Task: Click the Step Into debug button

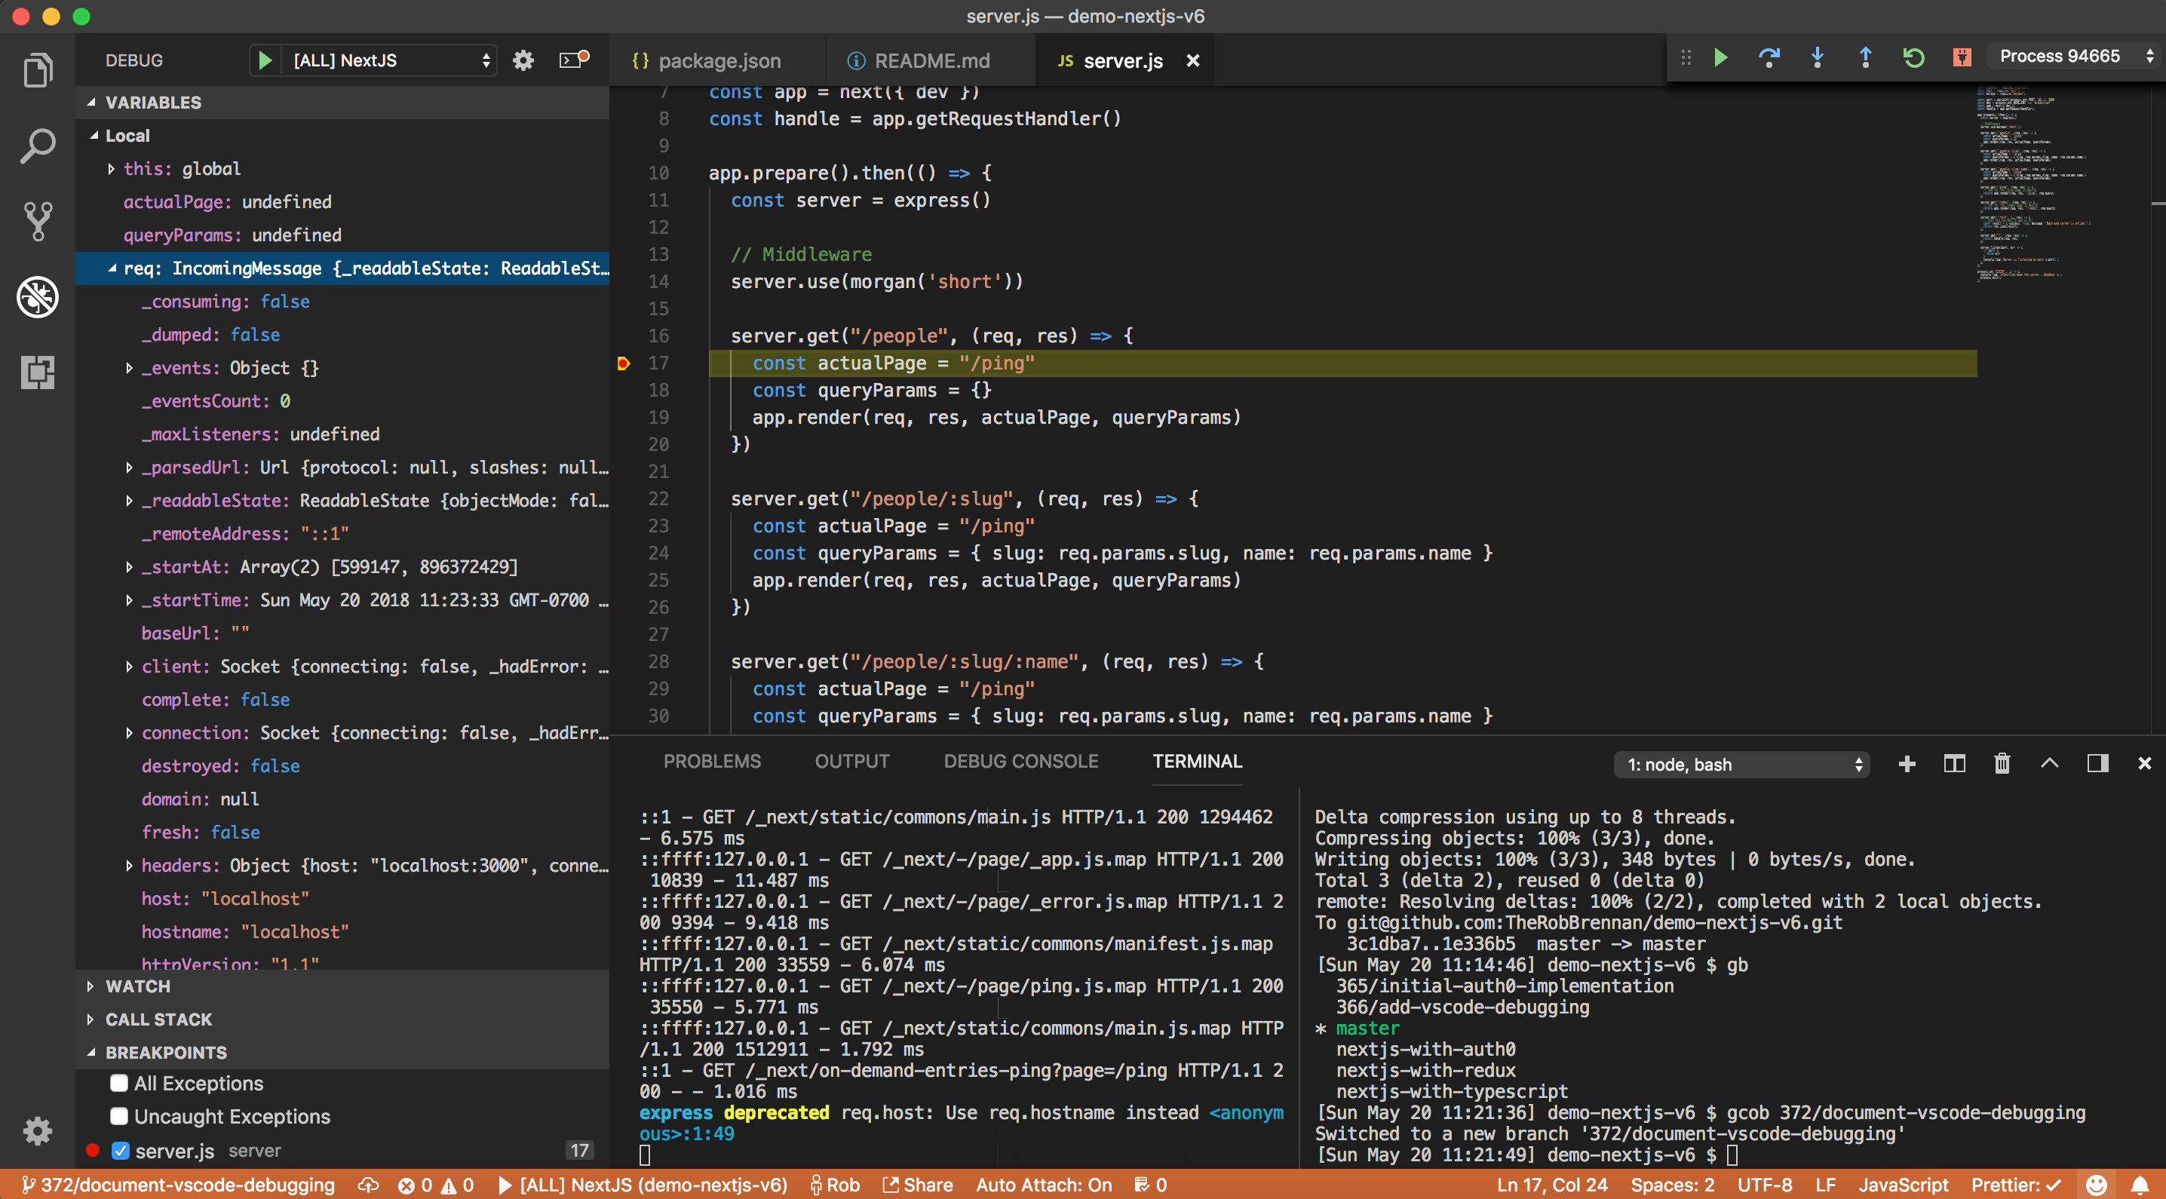Action: tap(1817, 57)
